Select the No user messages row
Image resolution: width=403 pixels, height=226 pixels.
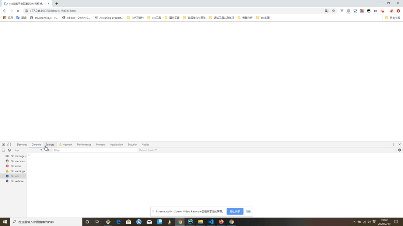coord(13,161)
